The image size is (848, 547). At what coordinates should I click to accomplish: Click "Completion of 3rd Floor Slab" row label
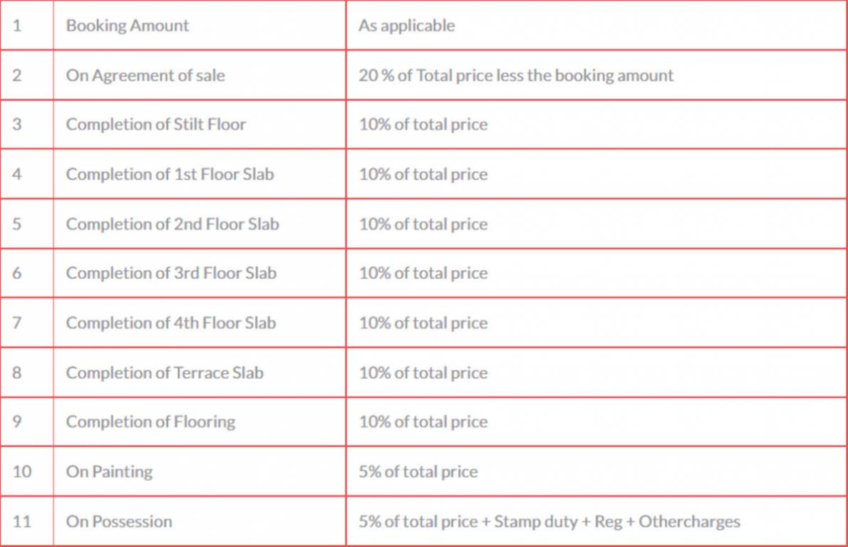coord(171,273)
